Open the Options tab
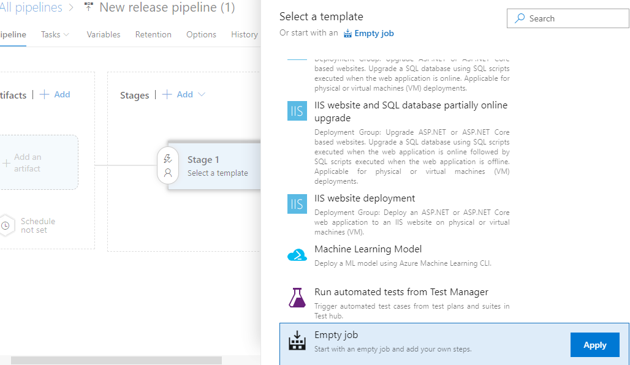This screenshot has height=365, width=630. click(x=201, y=34)
